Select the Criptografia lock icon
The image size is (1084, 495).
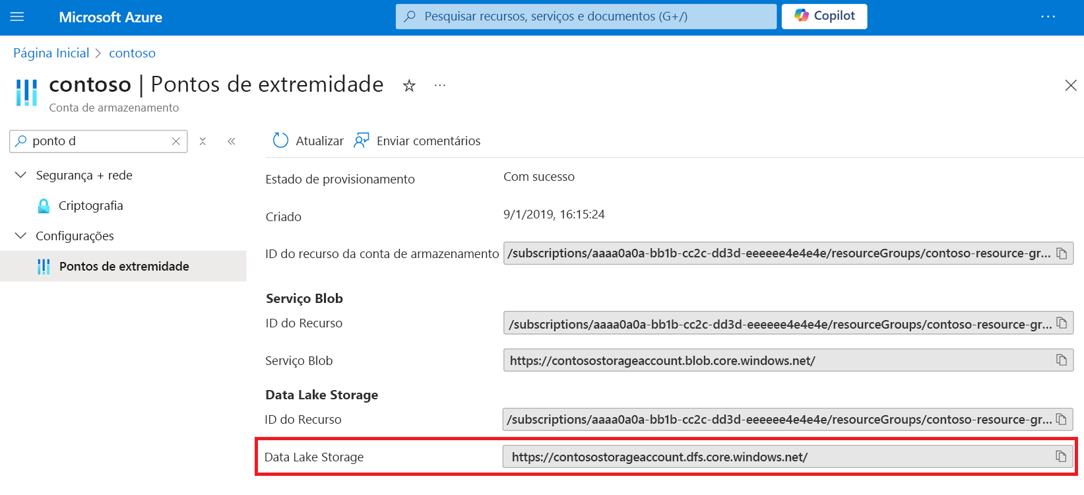(44, 205)
